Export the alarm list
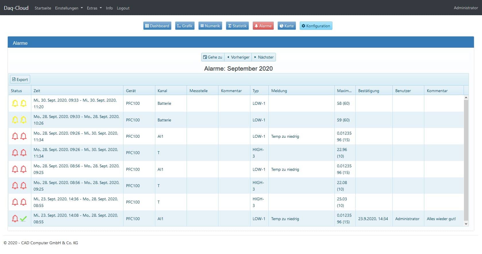Screen dimensions: 482x254 click(x=20, y=80)
